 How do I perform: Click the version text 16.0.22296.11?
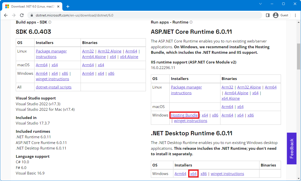tap(163, 67)
